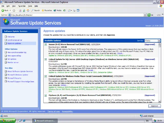The width and height of the screenshot is (164, 123).
Task: Open the View approval log link
Action: coord(14,56)
